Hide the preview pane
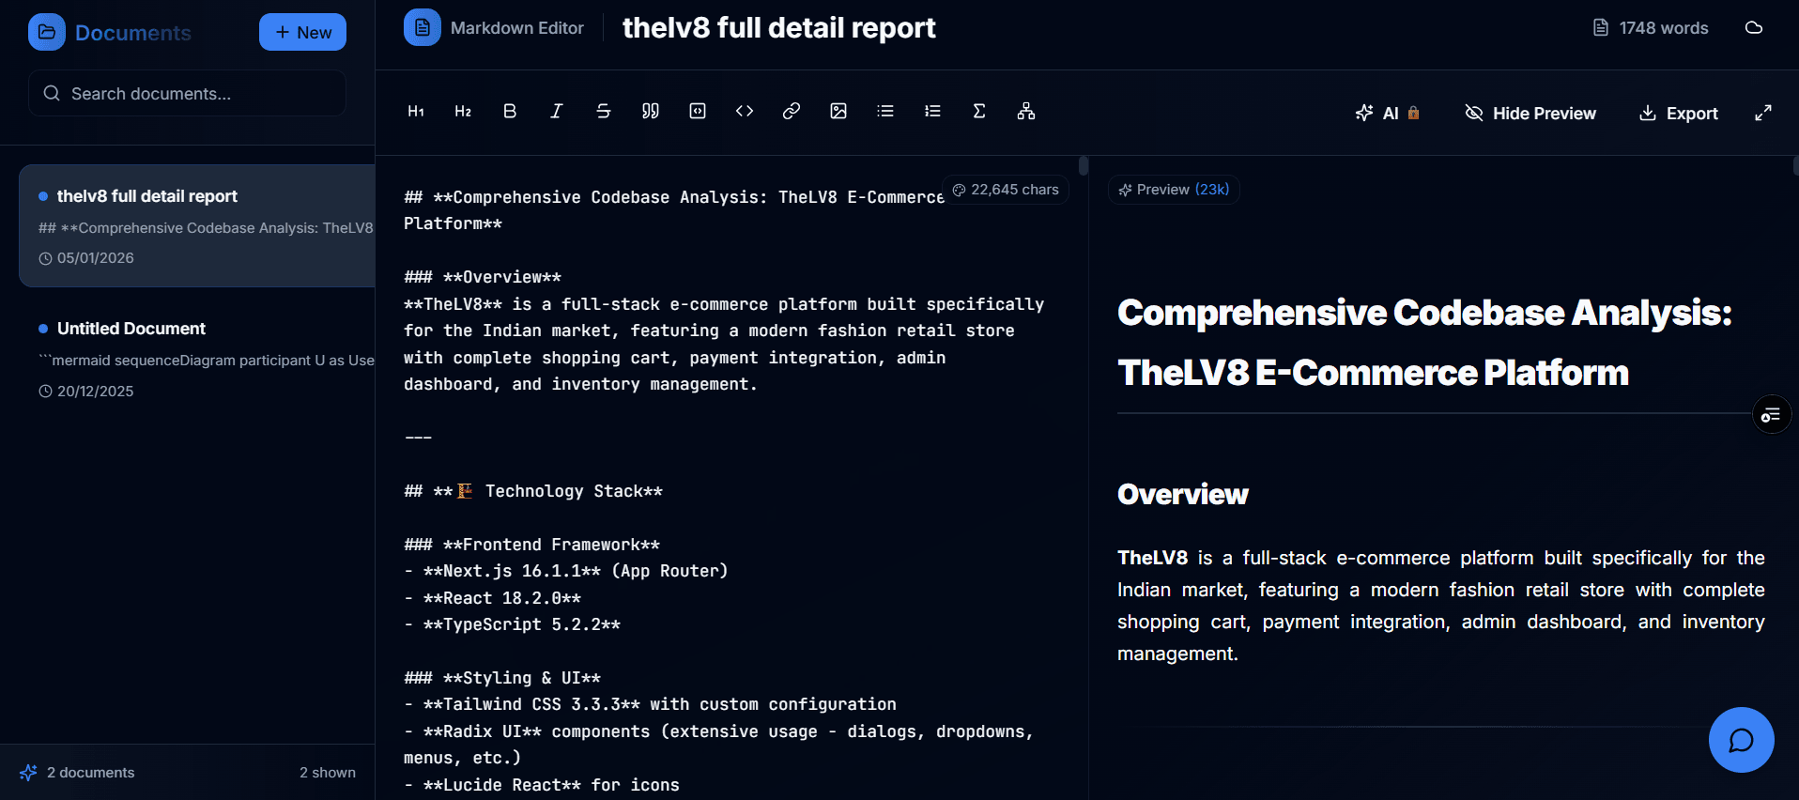The image size is (1799, 800). coord(1530,114)
